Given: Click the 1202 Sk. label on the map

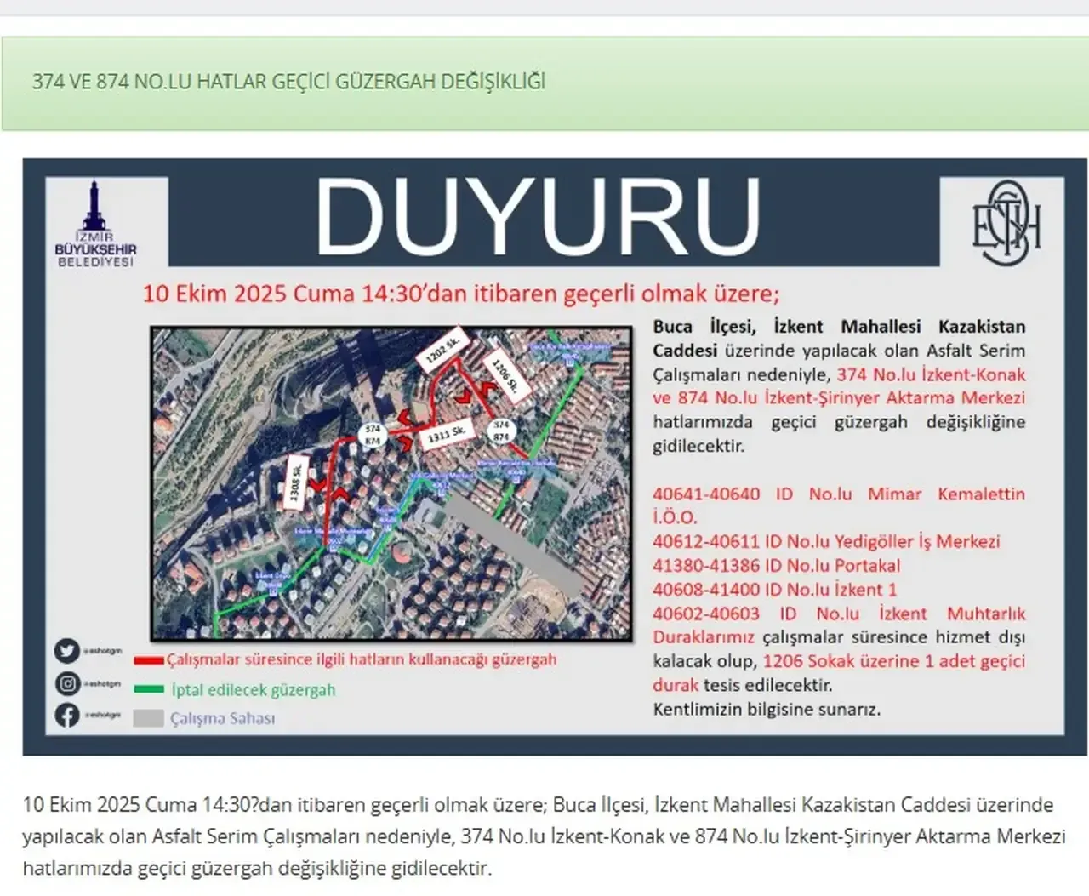Looking at the screenshot, I should click(x=442, y=349).
